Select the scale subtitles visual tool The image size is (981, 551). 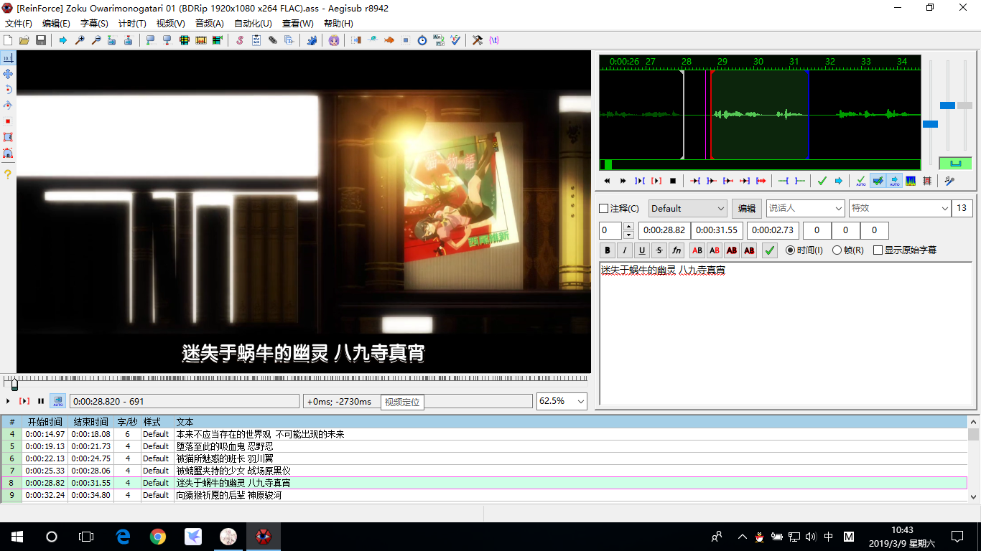point(8,121)
